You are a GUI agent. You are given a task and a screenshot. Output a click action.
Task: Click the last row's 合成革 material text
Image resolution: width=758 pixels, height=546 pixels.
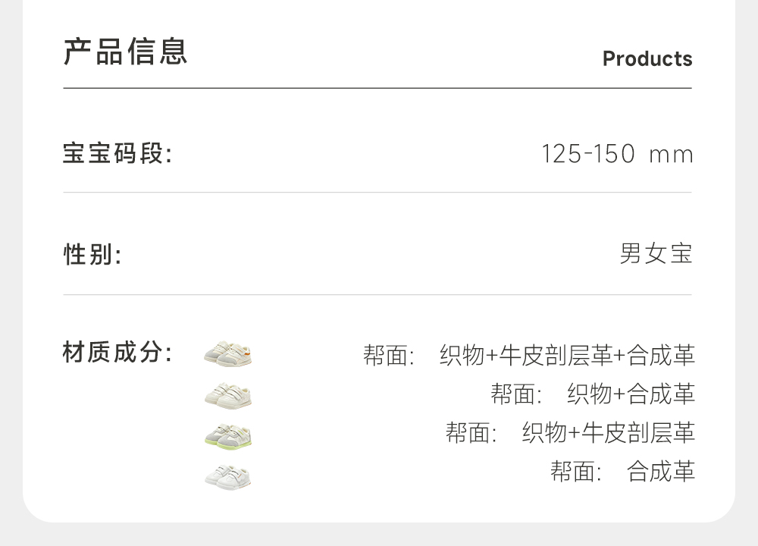click(x=660, y=472)
